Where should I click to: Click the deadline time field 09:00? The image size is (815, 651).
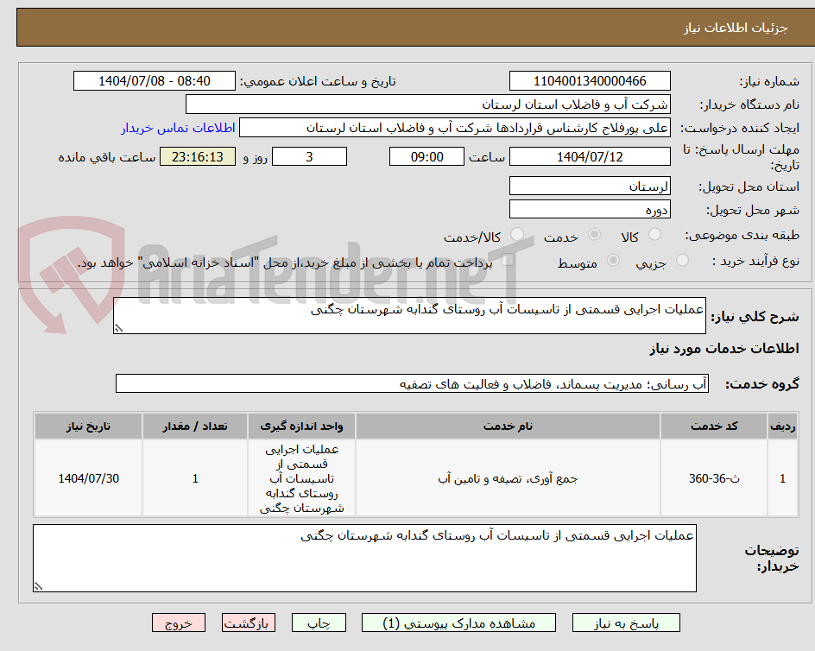[x=426, y=156]
